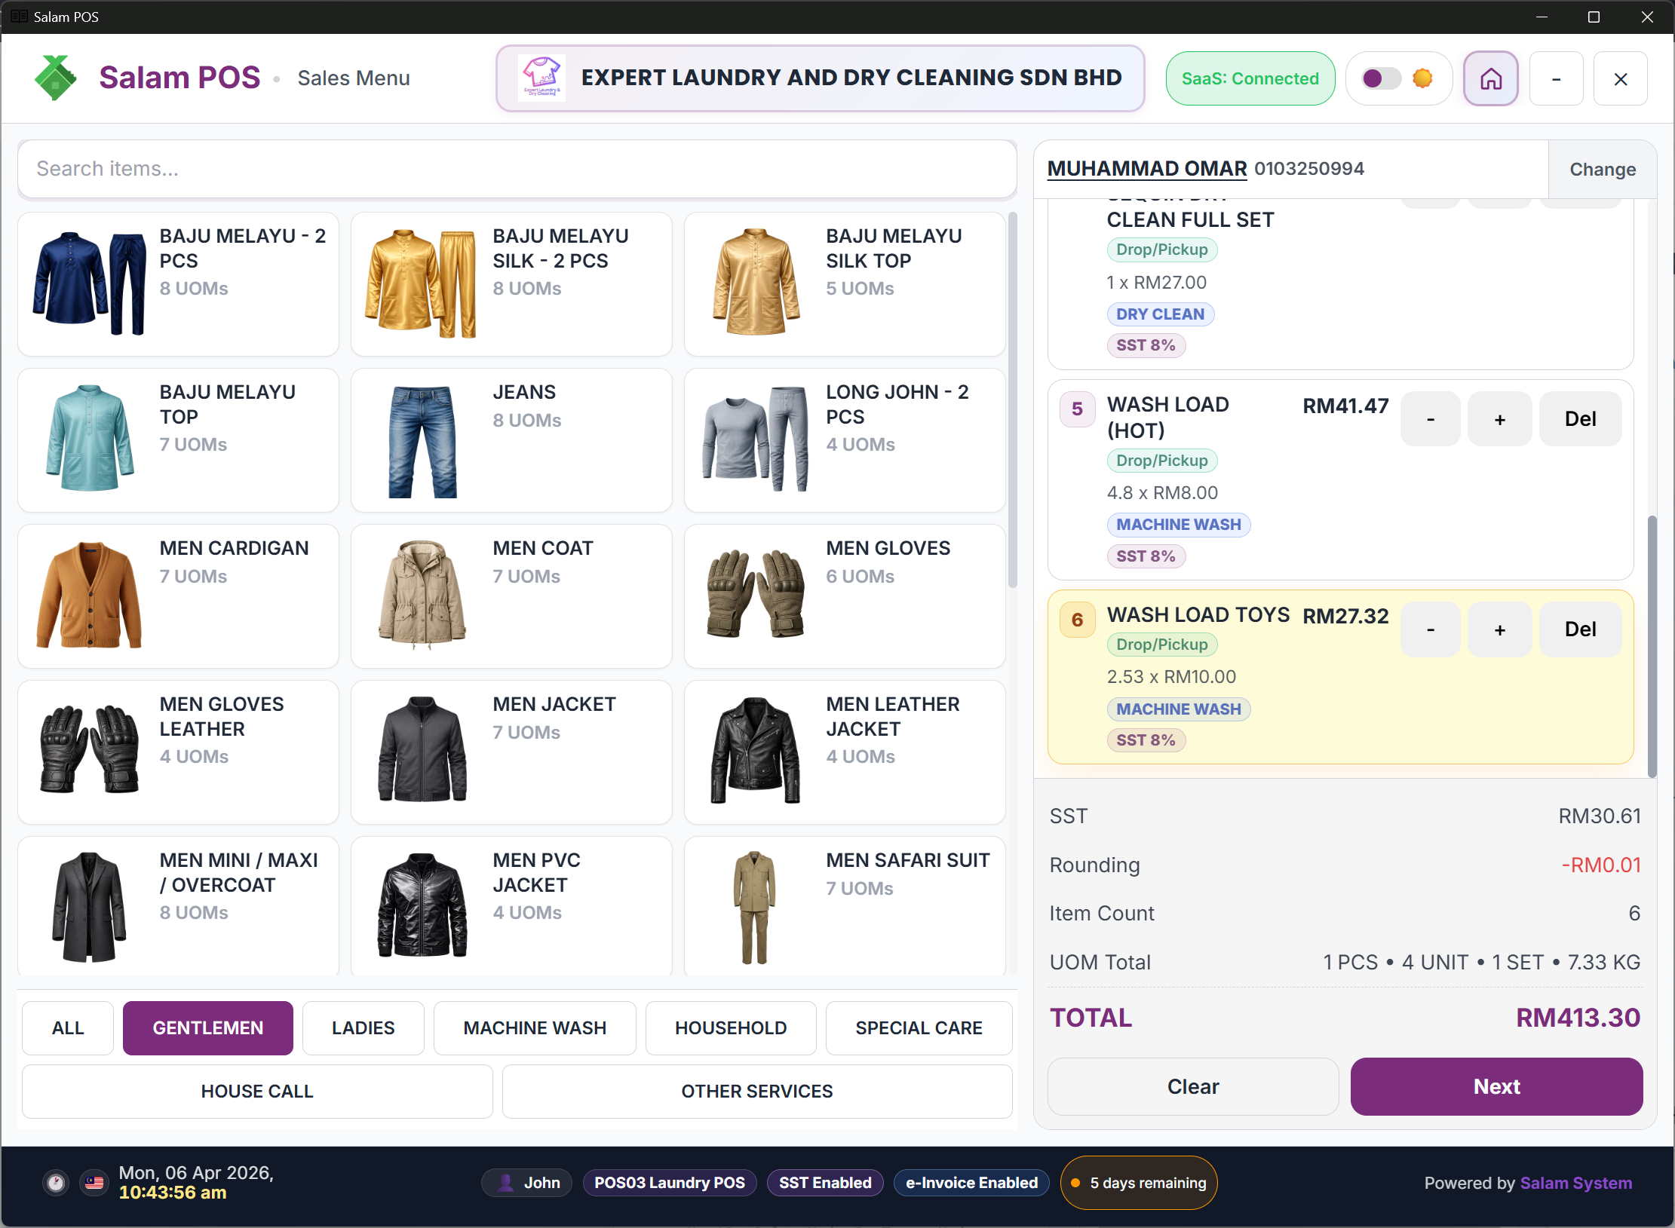Viewport: 1675px width, 1228px height.
Task: Toggle the dark/light theme switch
Action: [1381, 78]
